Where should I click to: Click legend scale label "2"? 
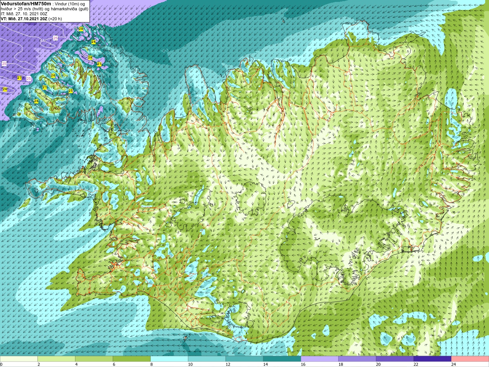pyautogui.click(x=39, y=364)
